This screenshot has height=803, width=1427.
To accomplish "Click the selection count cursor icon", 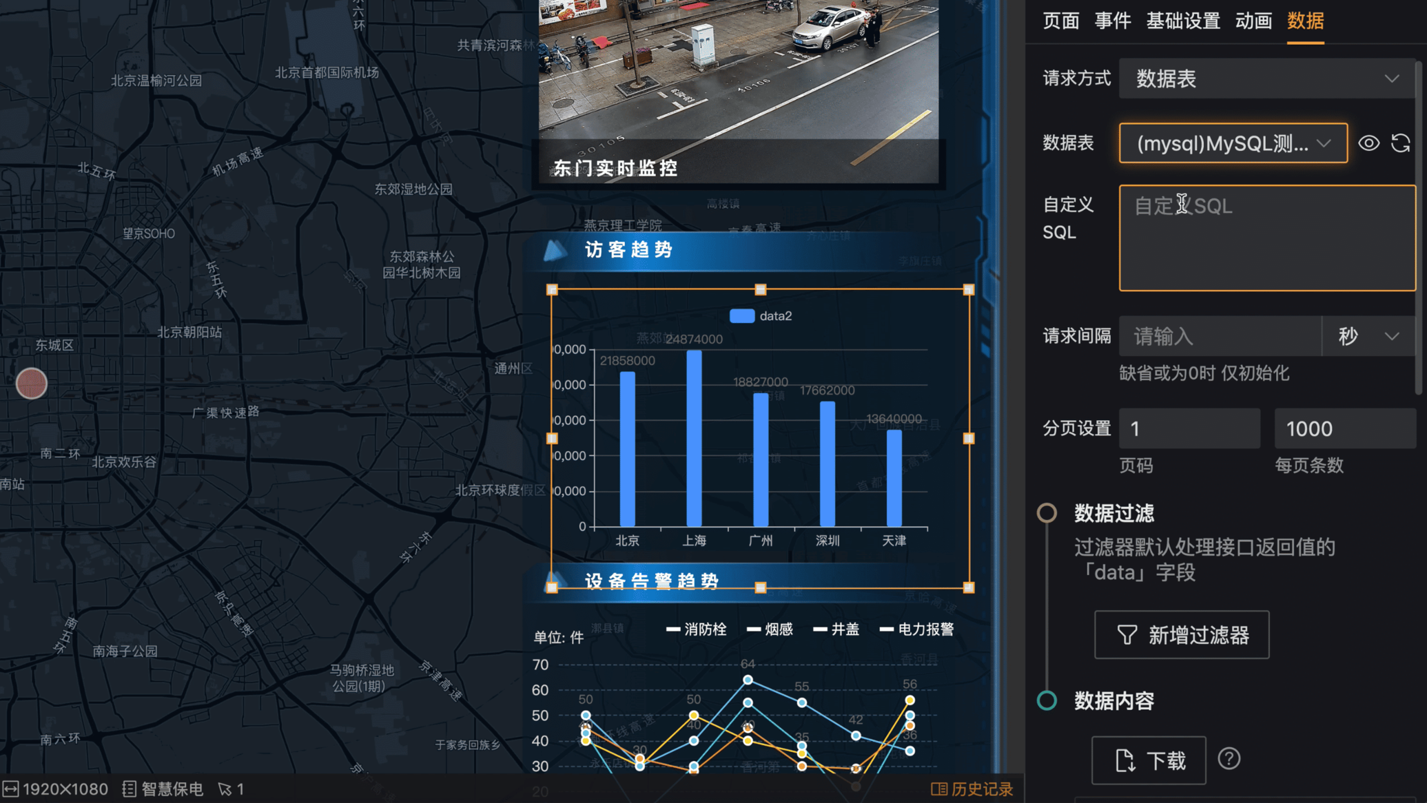I will click(225, 789).
